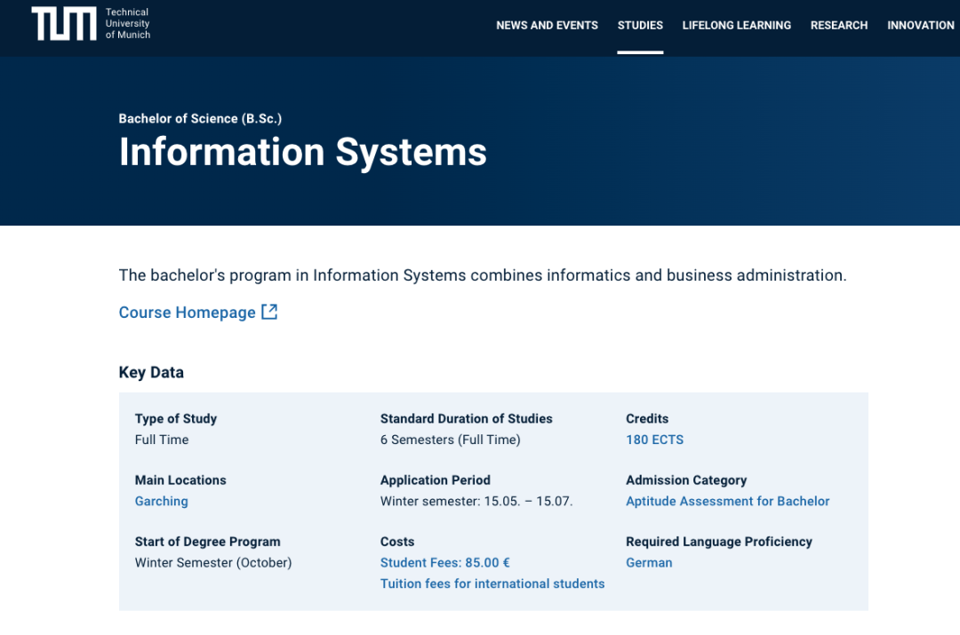Open the Garching location link
Viewport: 960px width, 635px height.
pyautogui.click(x=161, y=502)
